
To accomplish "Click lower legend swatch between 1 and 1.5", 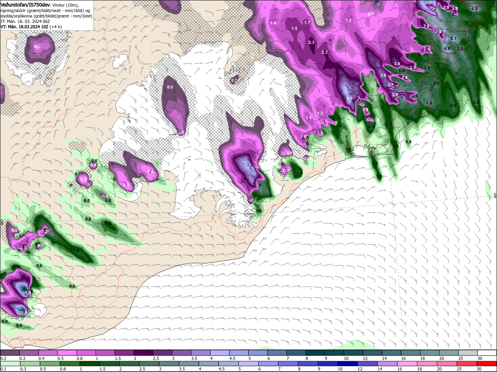I will pyautogui.click(x=89, y=363).
